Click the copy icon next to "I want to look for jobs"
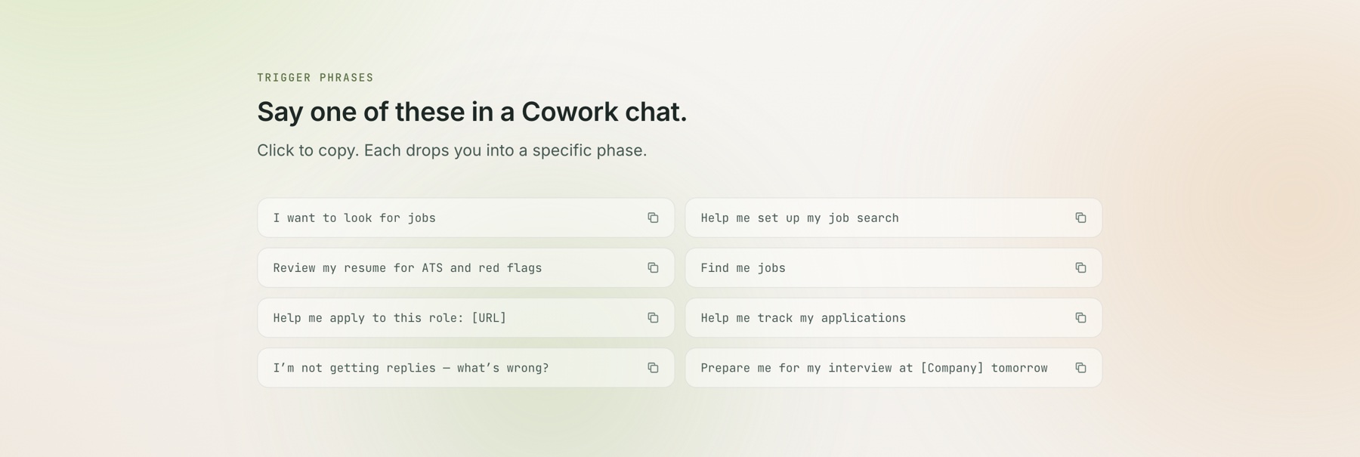The width and height of the screenshot is (1360, 457). coord(653,218)
